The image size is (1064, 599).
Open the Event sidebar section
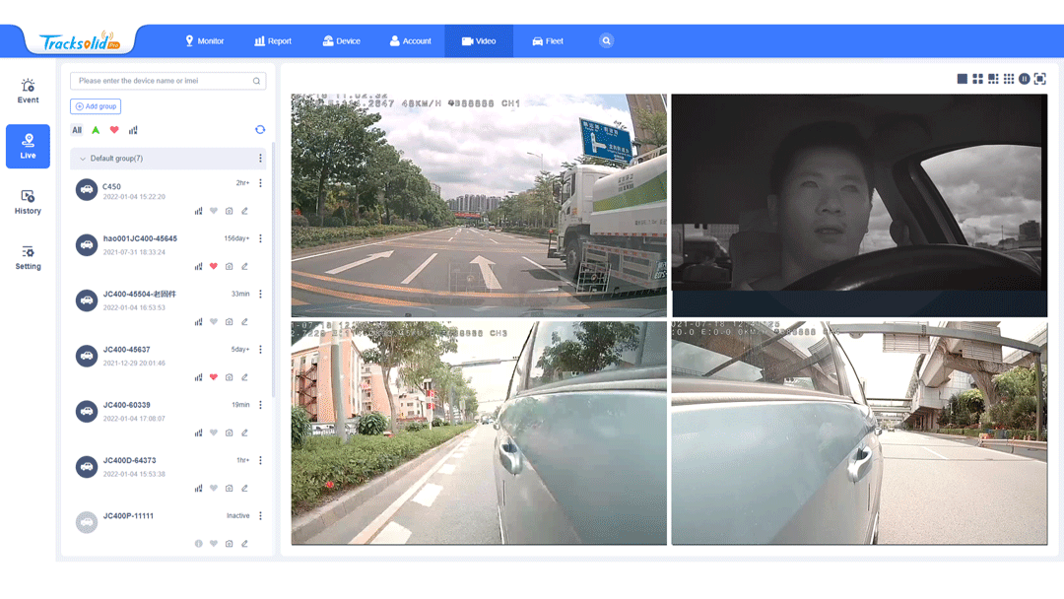coord(28,92)
